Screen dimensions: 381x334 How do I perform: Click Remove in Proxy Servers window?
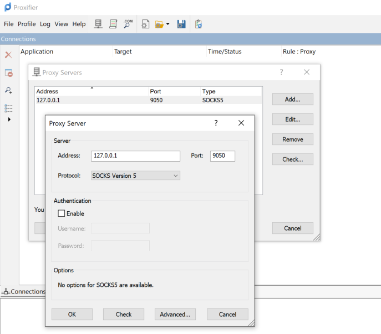click(293, 139)
